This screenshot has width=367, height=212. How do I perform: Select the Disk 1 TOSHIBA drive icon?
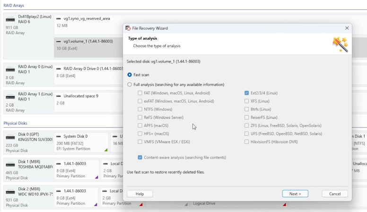click(10, 165)
